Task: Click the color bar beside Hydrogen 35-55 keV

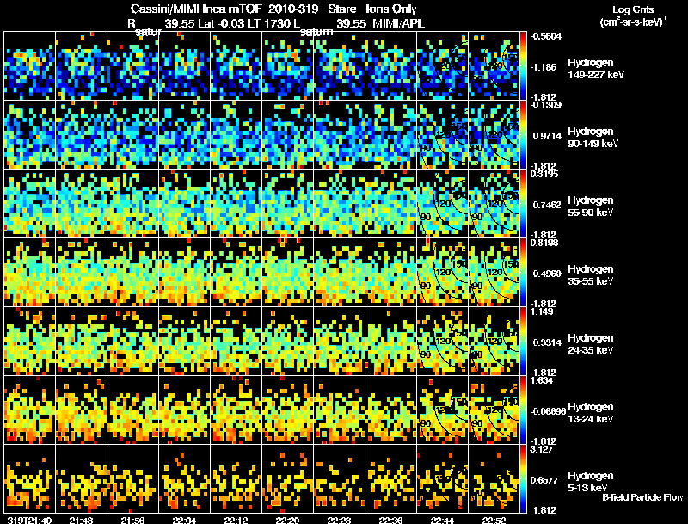Action: point(523,272)
